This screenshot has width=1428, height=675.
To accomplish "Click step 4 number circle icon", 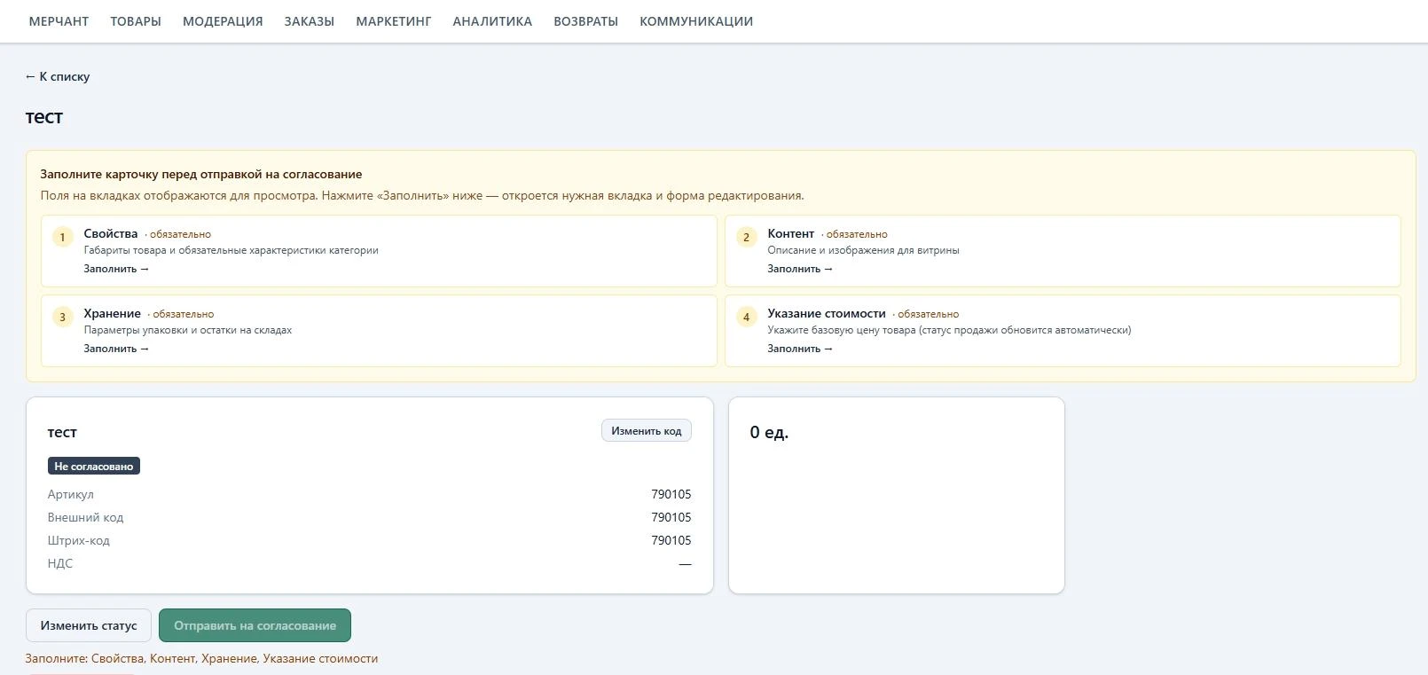I will 746,318.
